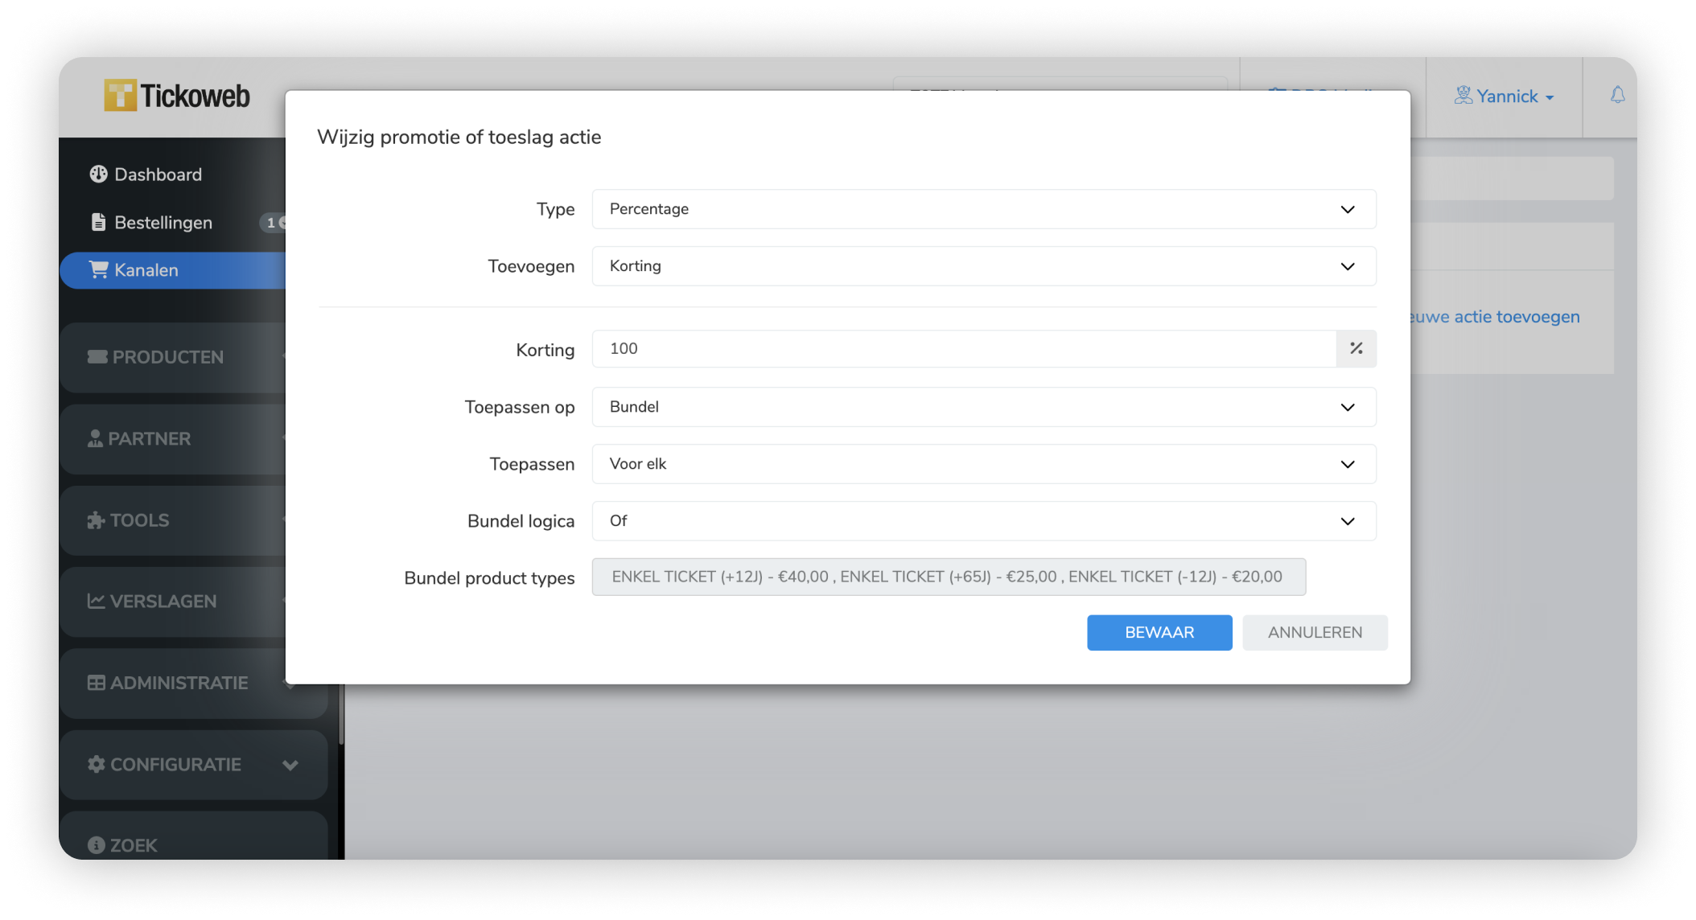The width and height of the screenshot is (1696, 920).
Task: Click the percent icon beside Korting field
Action: click(x=1356, y=349)
